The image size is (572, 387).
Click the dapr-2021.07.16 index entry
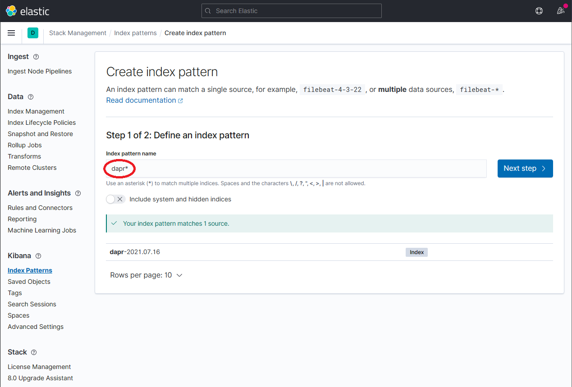point(134,252)
